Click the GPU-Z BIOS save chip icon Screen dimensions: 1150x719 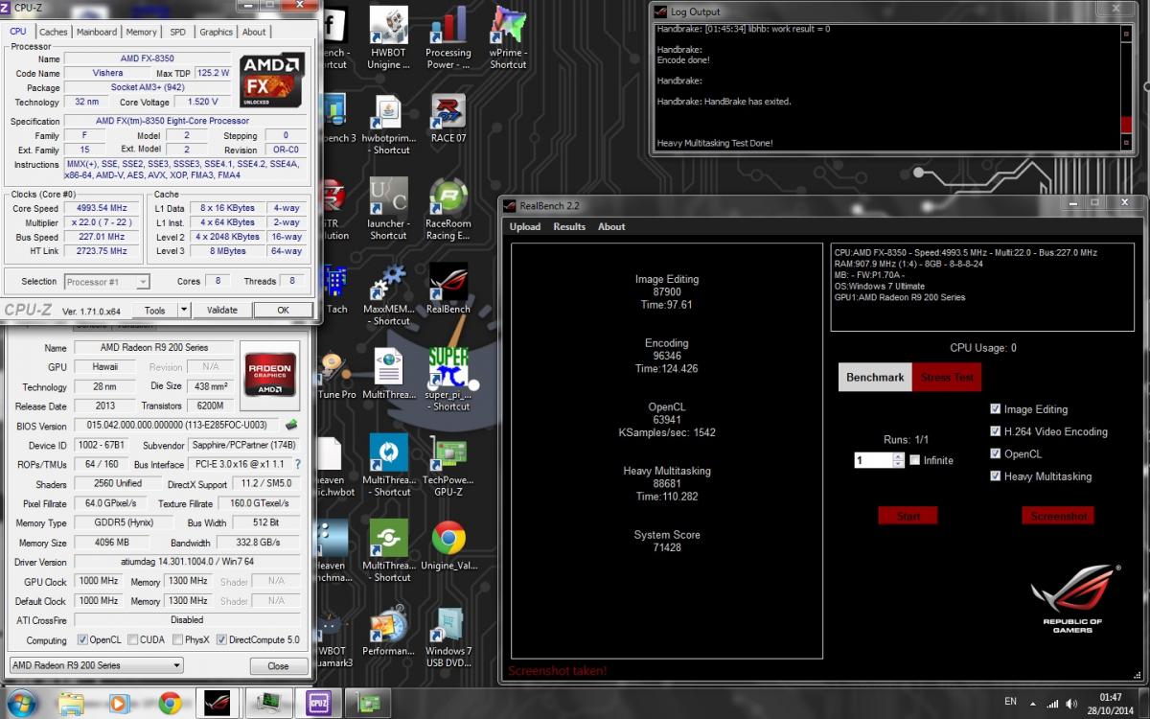[x=291, y=426]
